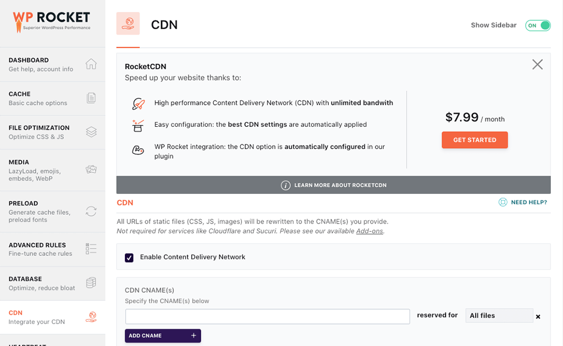Screen dimensions: 563x346
Task: Click the Dashboard home icon in the sidebar
Action: [91, 64]
